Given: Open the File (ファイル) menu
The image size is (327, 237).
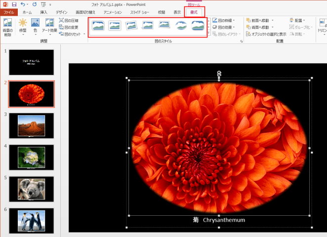Looking at the screenshot, I should (x=9, y=12).
